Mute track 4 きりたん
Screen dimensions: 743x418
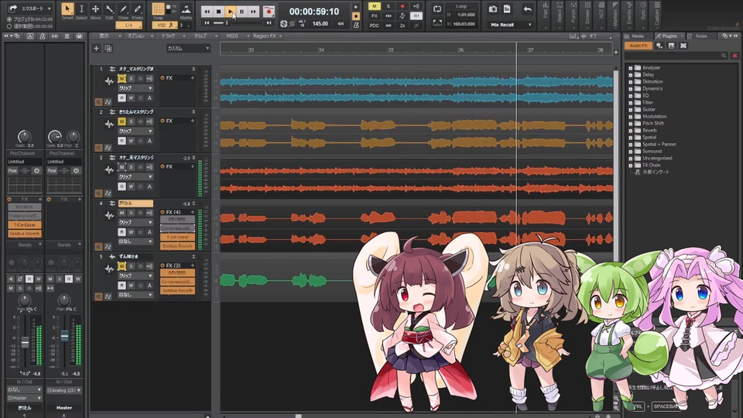pos(122,213)
